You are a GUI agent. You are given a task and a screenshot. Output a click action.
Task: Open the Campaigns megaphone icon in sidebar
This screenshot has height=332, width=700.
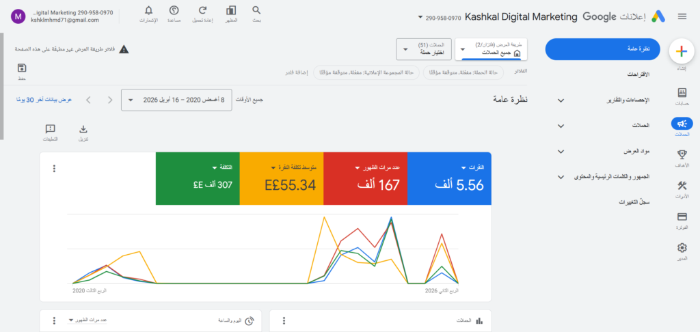681,124
